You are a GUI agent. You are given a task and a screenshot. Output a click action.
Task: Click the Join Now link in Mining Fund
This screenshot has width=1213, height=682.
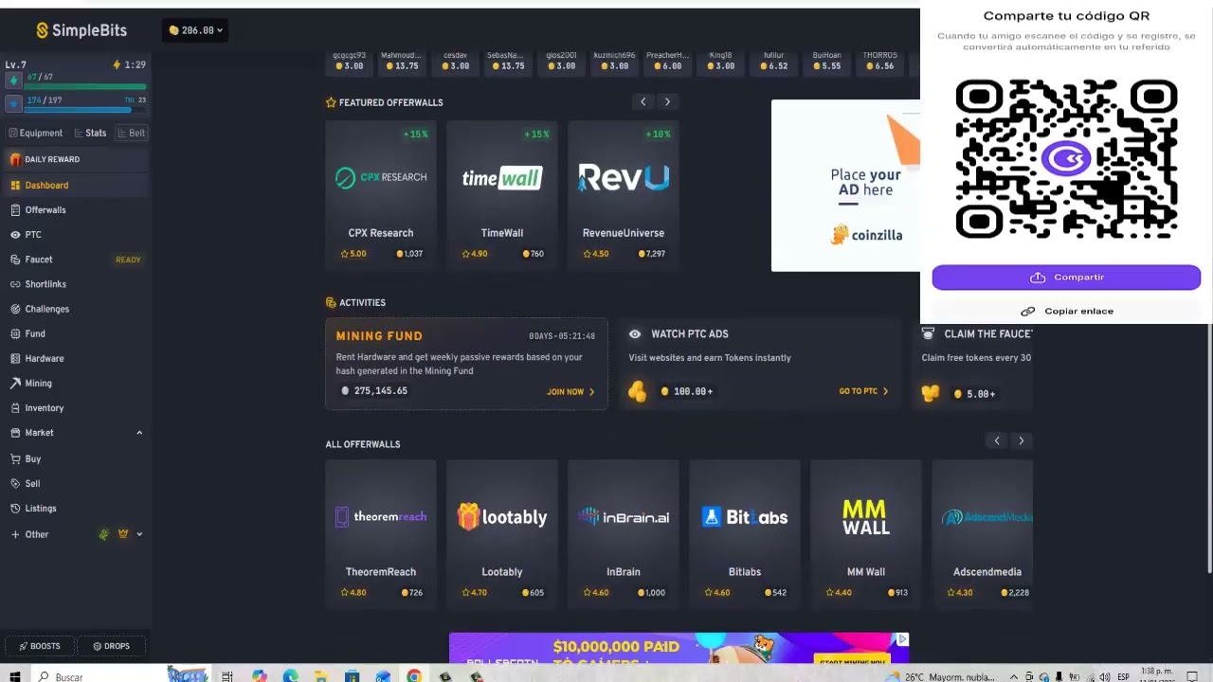coord(570,391)
